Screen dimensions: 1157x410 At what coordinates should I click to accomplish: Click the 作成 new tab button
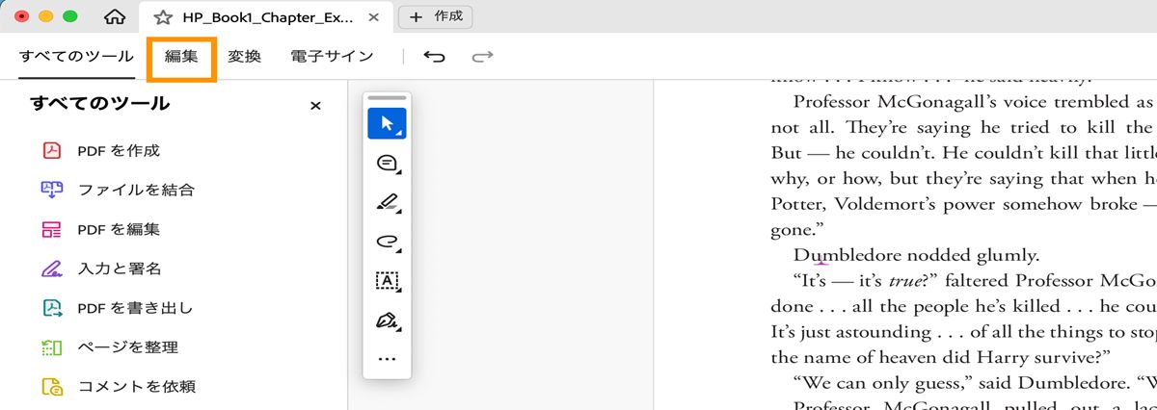436,16
